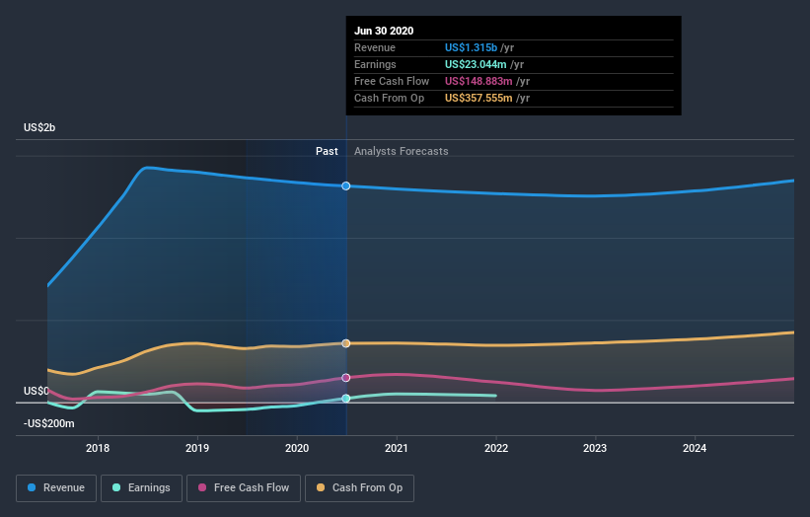Viewport: 810px width, 517px height.
Task: Click the 2018 x-axis year label
Action: click(98, 448)
